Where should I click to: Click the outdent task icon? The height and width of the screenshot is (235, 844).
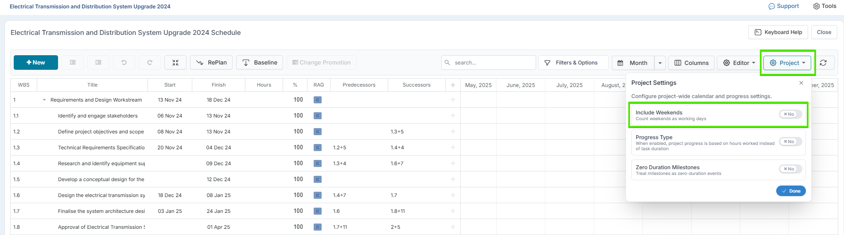pos(73,62)
